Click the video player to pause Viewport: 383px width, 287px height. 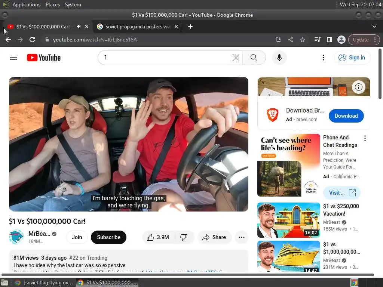pos(129,144)
